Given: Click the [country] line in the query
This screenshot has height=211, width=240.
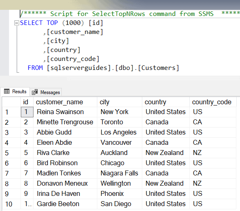Looking at the screenshot, I should click(62, 50).
